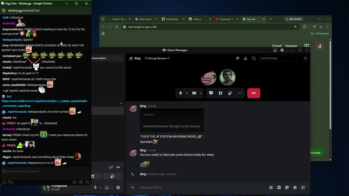Expand input device options in user panel
Screen dimensions: 349x196
pos(100,188)
